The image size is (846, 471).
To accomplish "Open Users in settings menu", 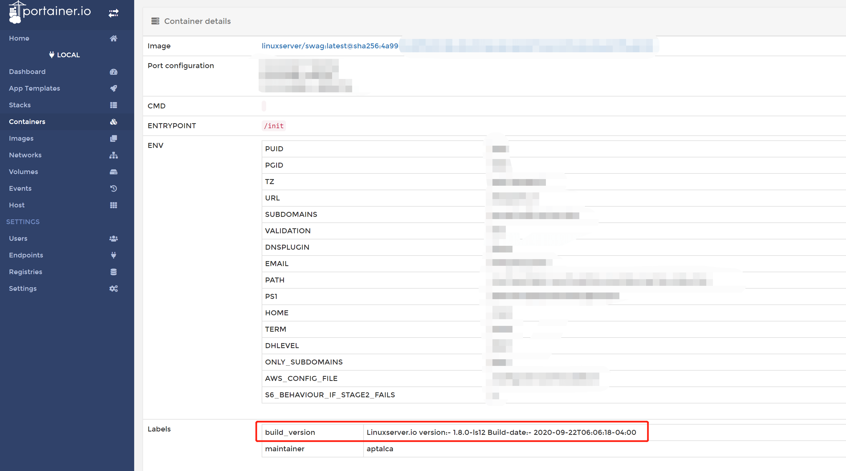I will click(x=18, y=239).
